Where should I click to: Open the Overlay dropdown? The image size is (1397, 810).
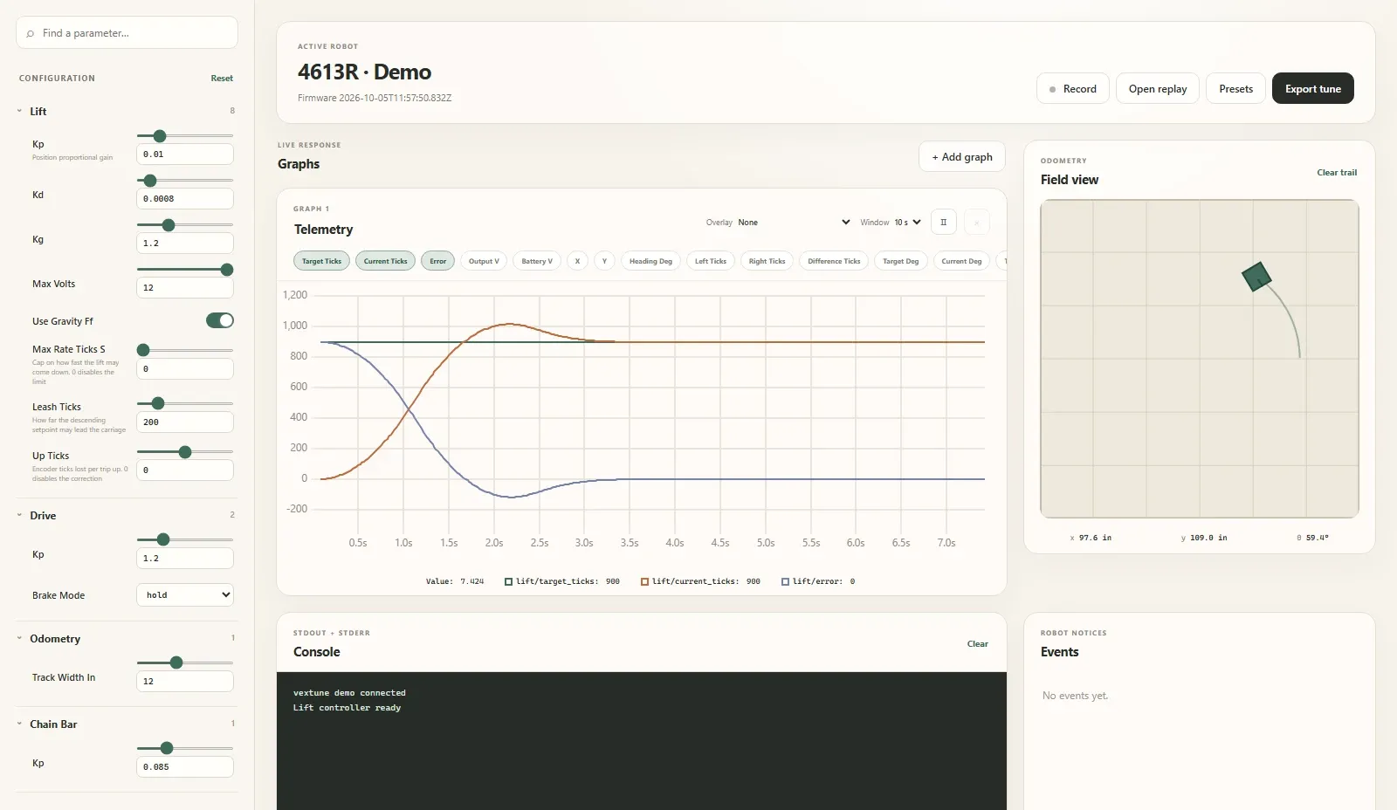click(794, 223)
